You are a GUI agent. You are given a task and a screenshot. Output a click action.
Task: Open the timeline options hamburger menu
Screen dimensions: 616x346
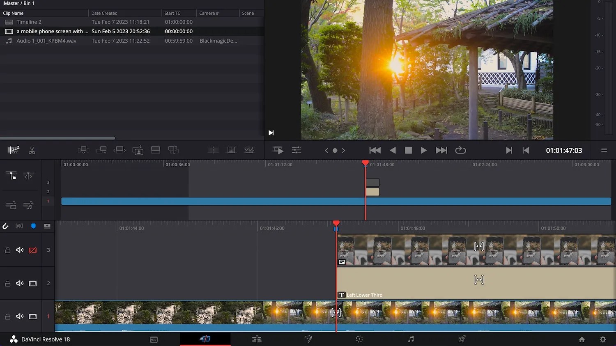click(x=604, y=150)
